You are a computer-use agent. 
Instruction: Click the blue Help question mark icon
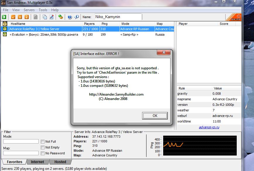tap(70, 17)
